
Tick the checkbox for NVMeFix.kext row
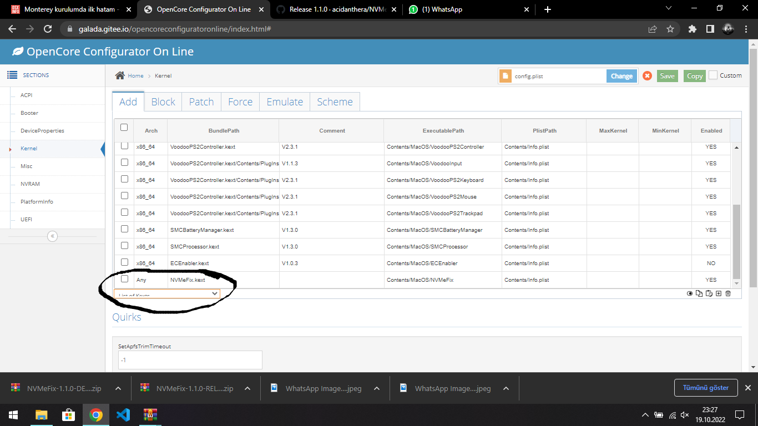click(x=124, y=279)
